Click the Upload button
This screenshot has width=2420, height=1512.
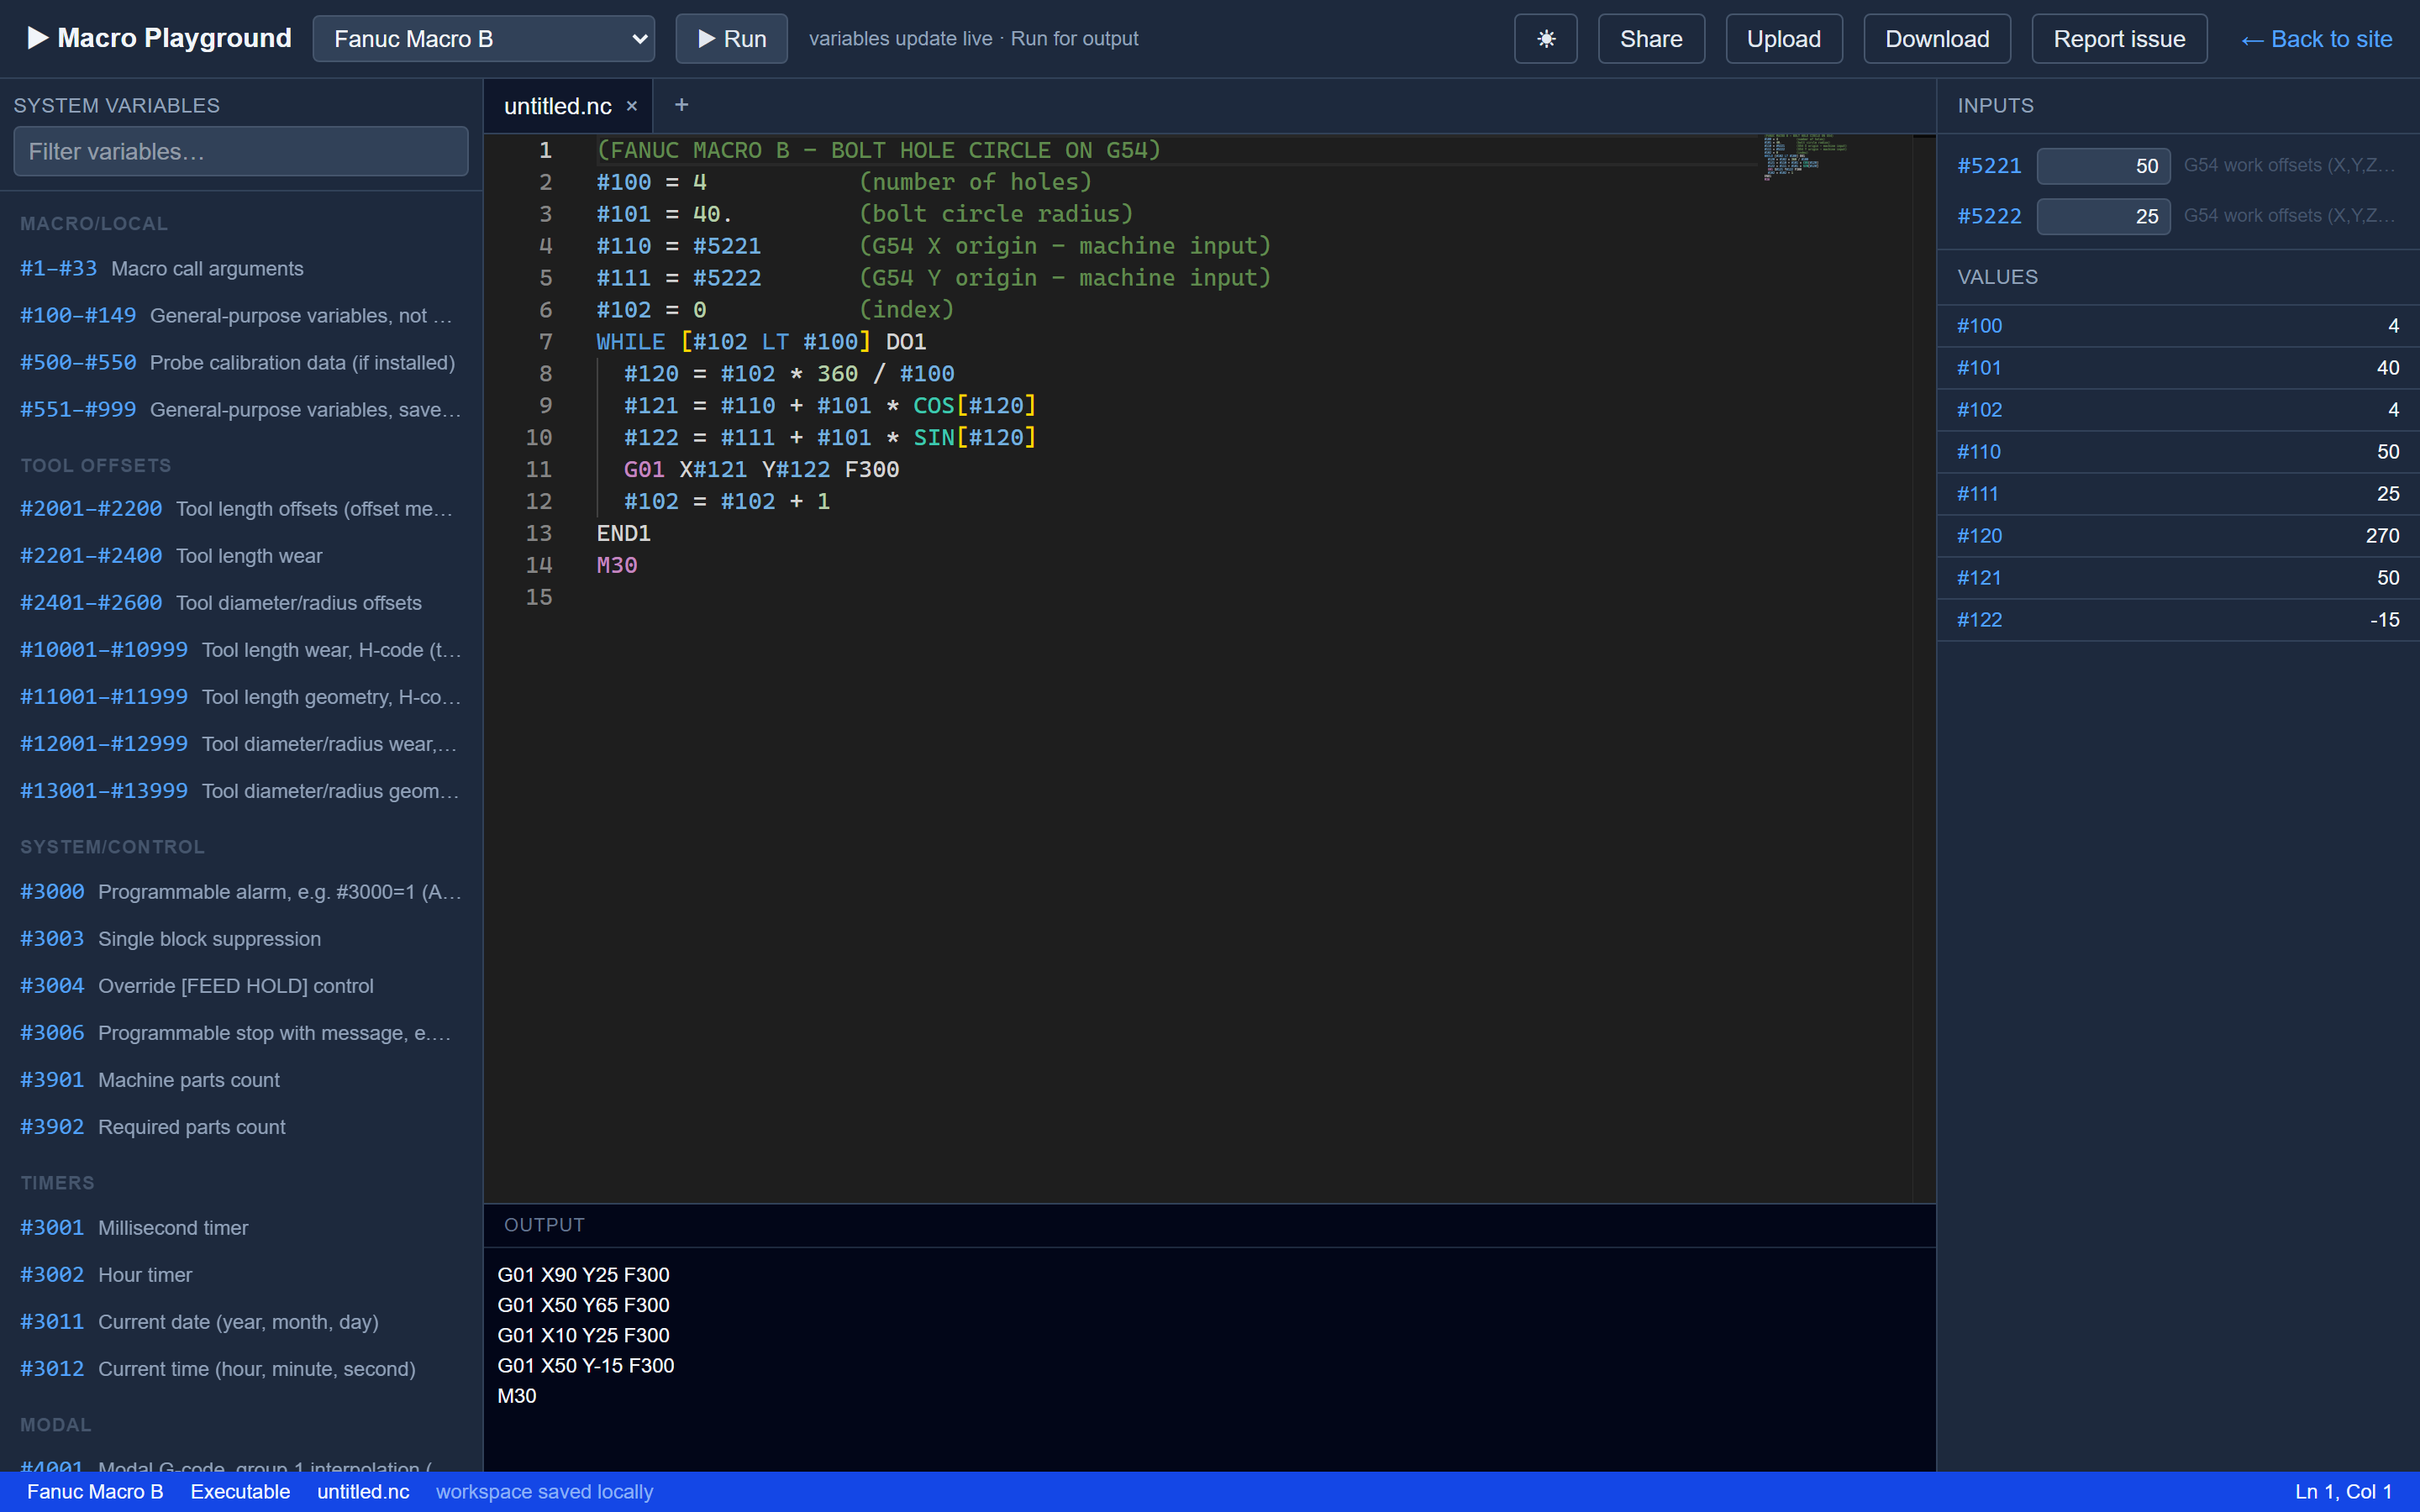coord(1783,39)
